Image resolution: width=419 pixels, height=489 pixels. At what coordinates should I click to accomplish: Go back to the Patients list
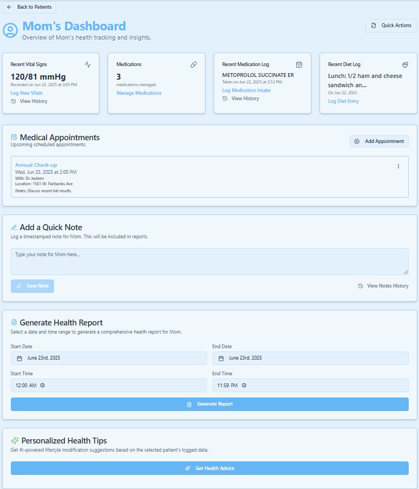point(29,7)
